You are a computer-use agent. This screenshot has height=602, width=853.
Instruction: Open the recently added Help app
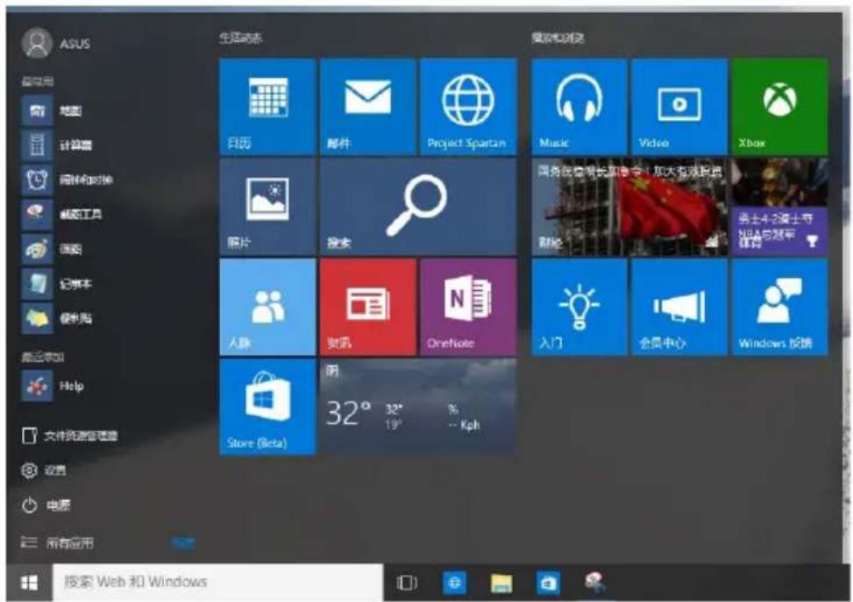pos(53,386)
